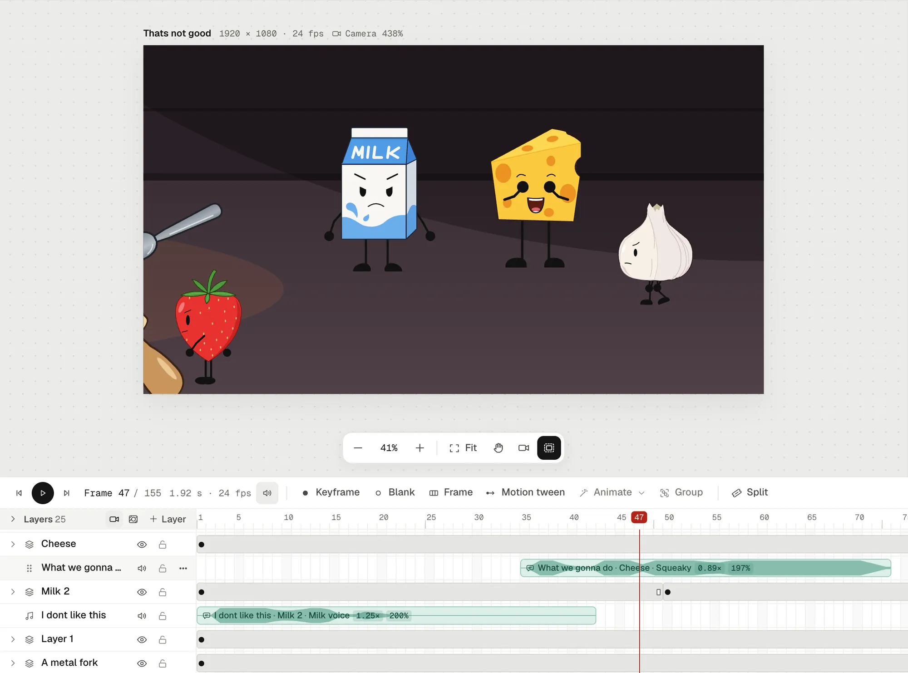The image size is (908, 673).
Task: Lock the Milk 2 layer
Action: click(163, 592)
